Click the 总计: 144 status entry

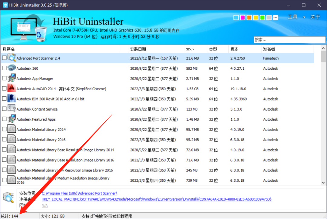[10, 216]
